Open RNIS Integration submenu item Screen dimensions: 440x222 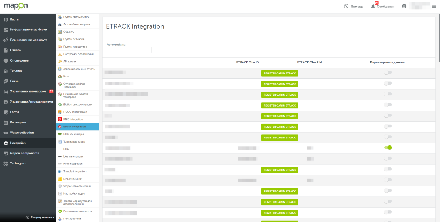(73, 119)
